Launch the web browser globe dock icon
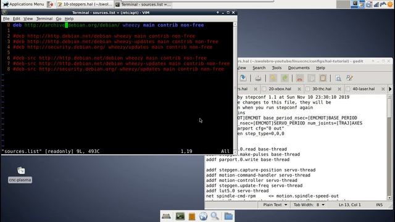The width and height of the screenshot is (395, 222). tap(203, 216)
